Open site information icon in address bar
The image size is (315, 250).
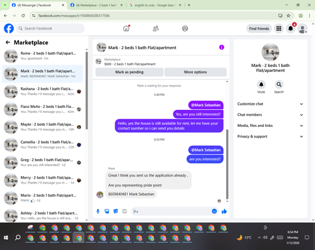click(33, 16)
